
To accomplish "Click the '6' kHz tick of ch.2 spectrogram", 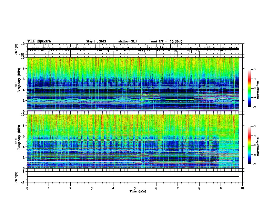I will [24, 136].
